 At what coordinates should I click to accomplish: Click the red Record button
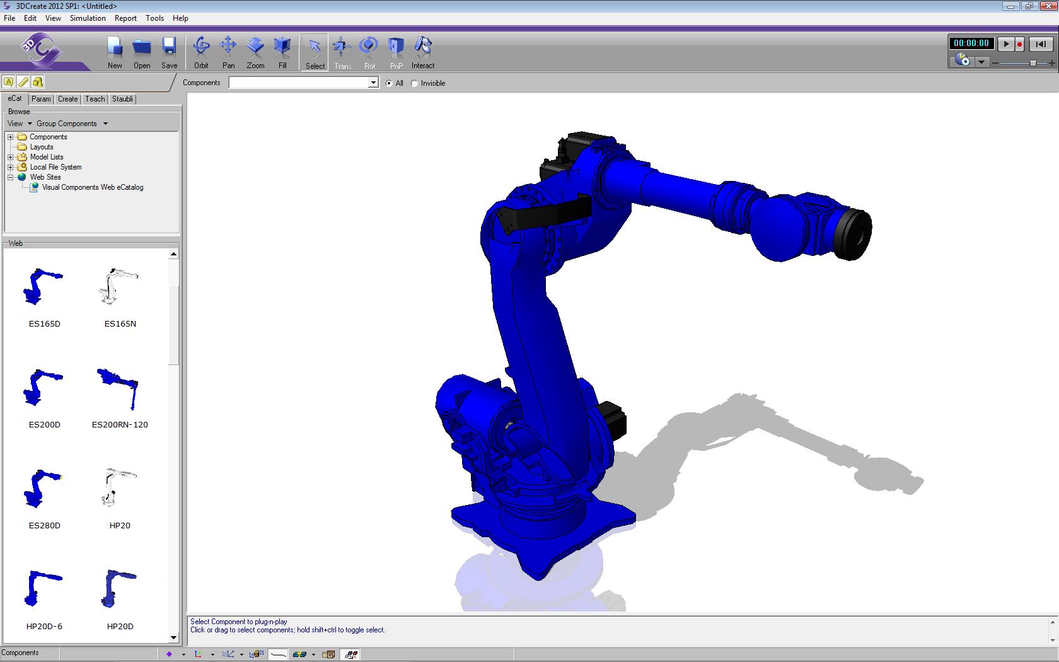[1019, 44]
